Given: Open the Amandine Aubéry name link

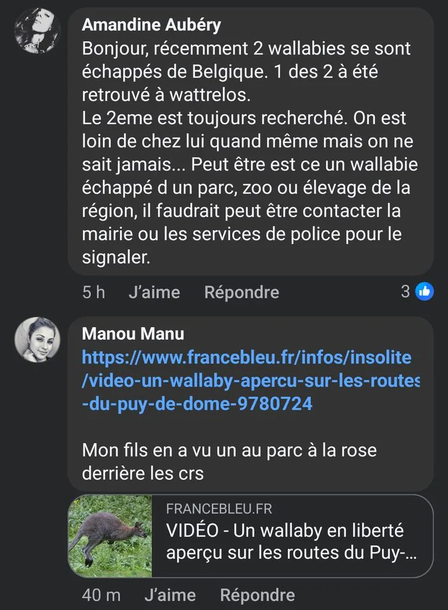Looking at the screenshot, I should [x=151, y=25].
